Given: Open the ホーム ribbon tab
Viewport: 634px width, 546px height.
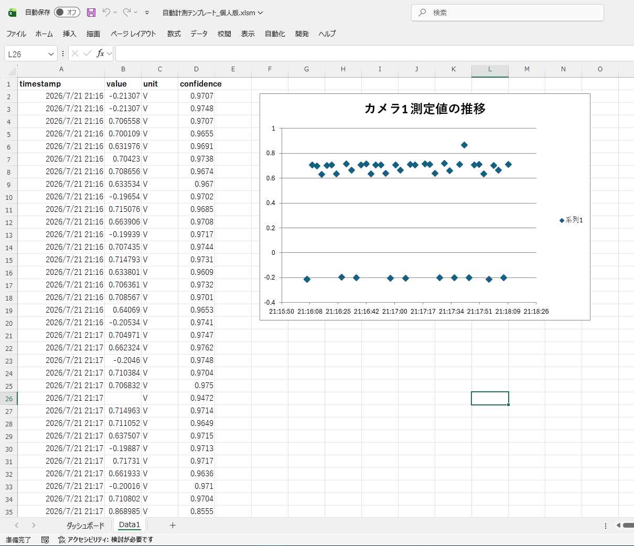Looking at the screenshot, I should click(44, 34).
